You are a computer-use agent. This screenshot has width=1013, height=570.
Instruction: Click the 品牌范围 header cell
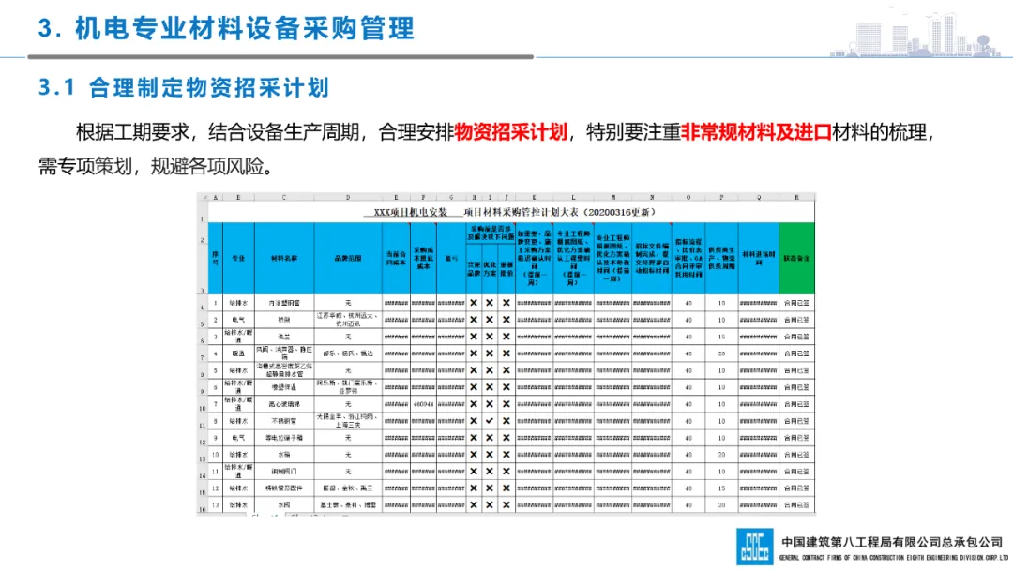348,258
